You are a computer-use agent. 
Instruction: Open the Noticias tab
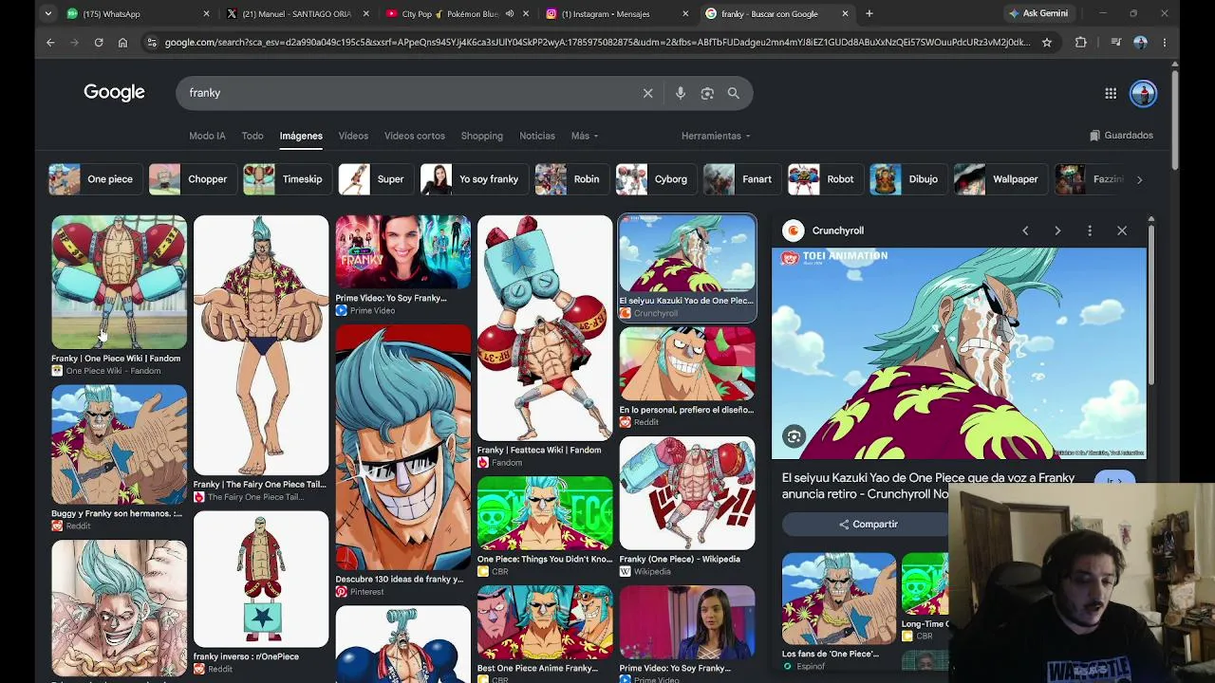[537, 136]
